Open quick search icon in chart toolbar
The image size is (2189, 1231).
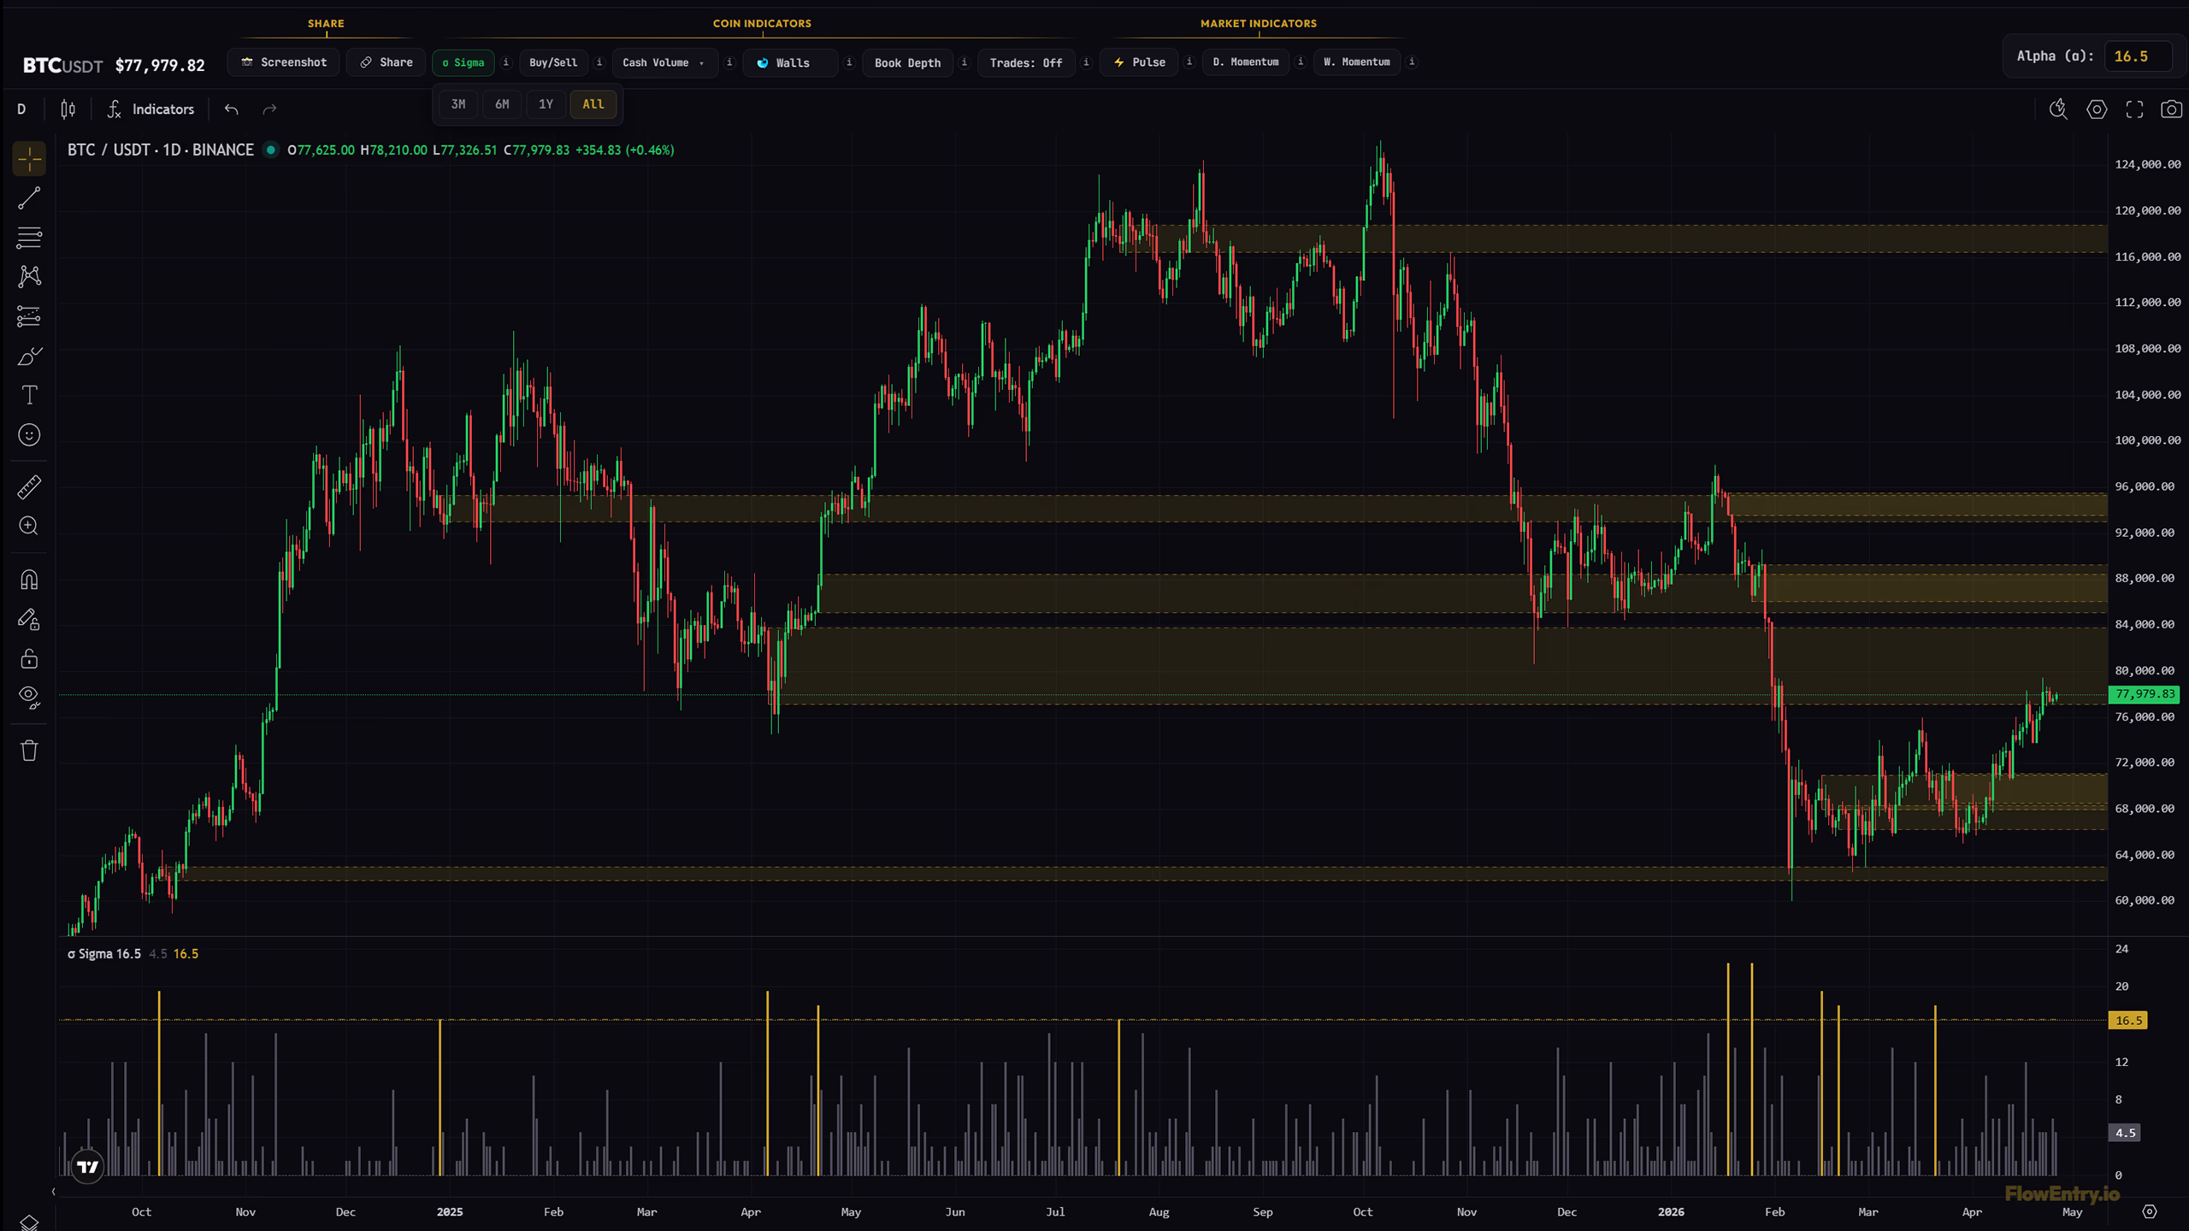(x=2058, y=109)
